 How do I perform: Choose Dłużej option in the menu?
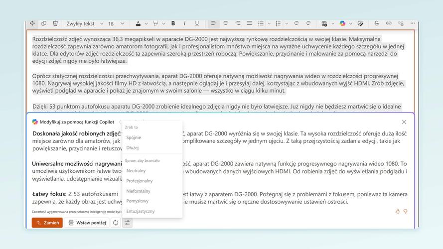pyautogui.click(x=133, y=148)
